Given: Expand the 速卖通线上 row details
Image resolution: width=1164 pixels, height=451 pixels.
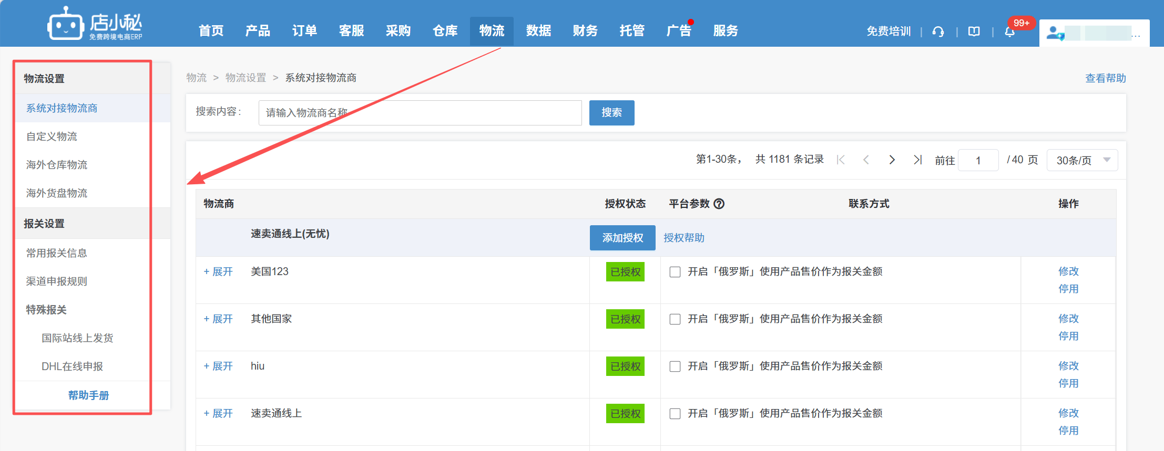Looking at the screenshot, I should 218,413.
